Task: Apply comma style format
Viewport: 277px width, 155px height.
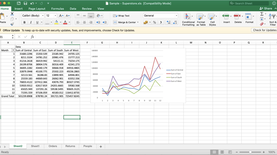Action: point(161,22)
